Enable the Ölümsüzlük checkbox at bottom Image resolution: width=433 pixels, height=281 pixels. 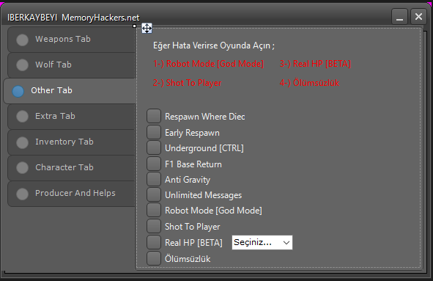pos(154,258)
